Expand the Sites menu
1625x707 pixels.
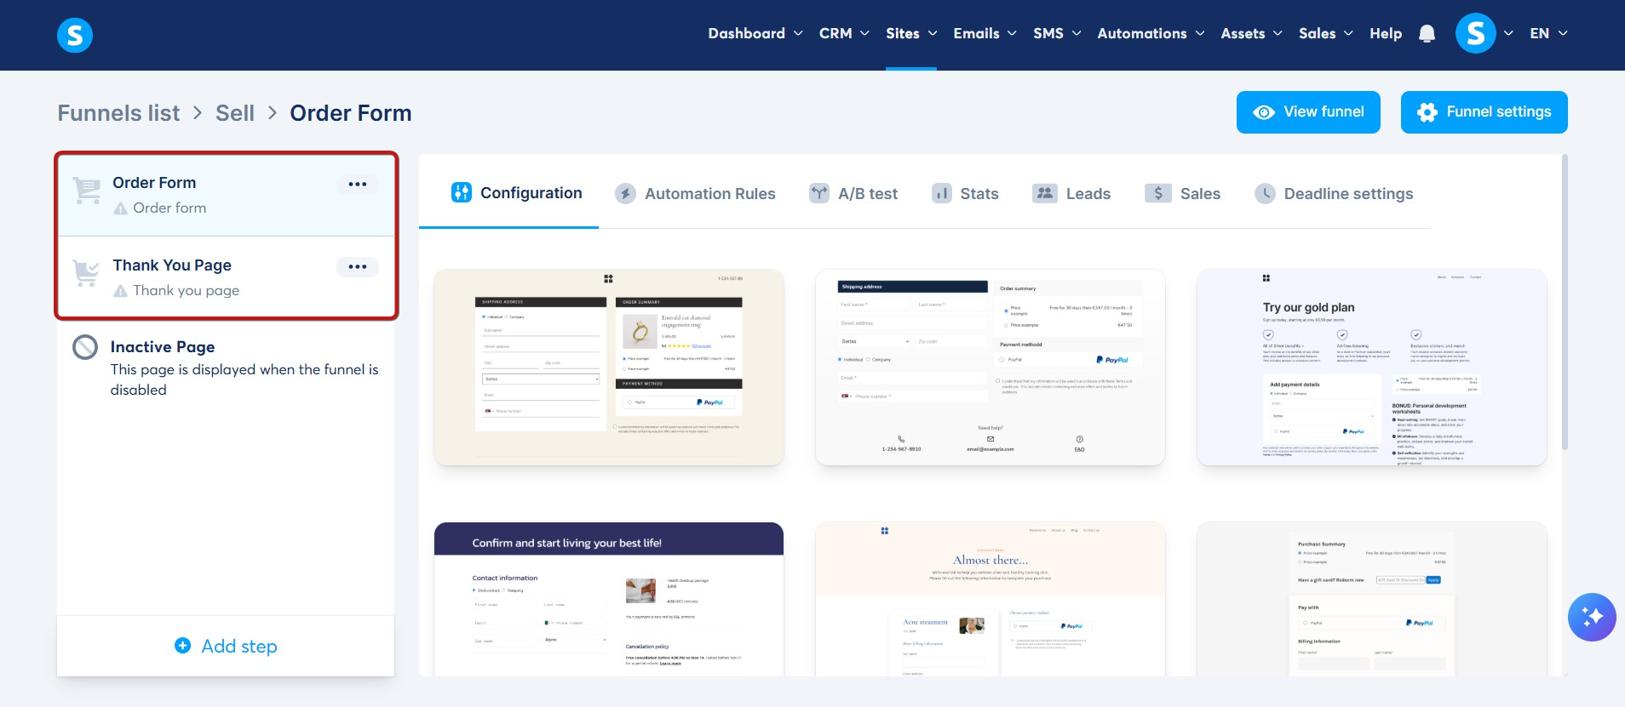pos(911,33)
